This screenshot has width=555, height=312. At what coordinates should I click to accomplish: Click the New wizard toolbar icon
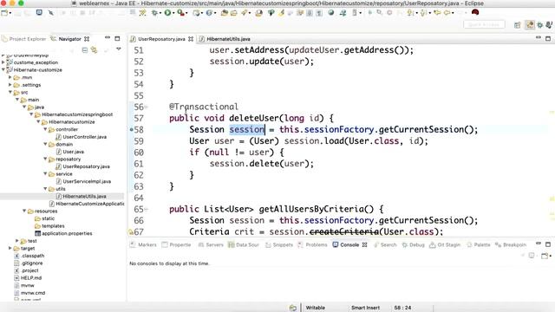click(x=4, y=13)
